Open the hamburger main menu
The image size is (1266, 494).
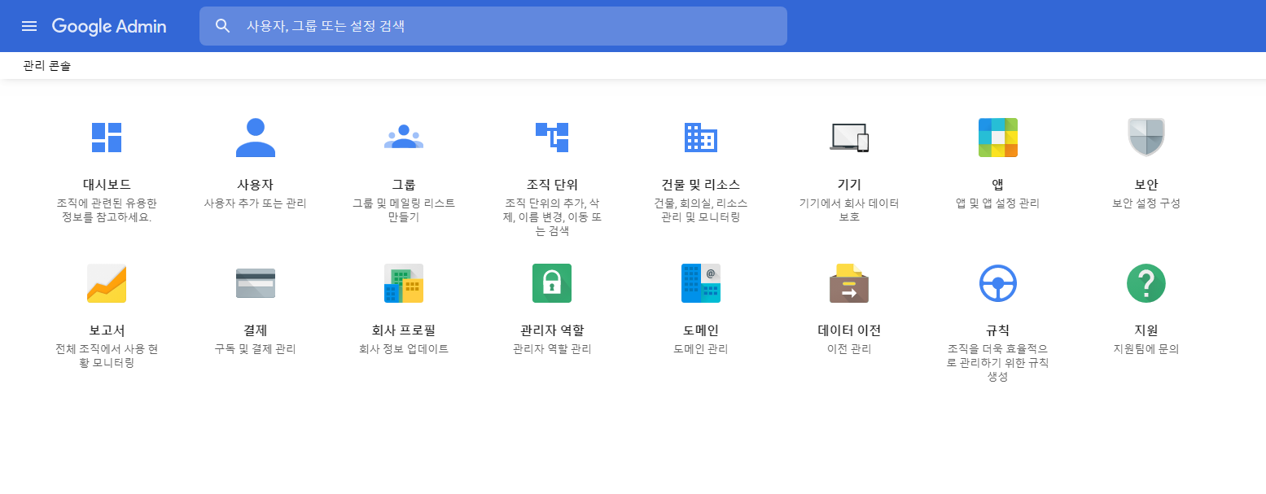[29, 26]
